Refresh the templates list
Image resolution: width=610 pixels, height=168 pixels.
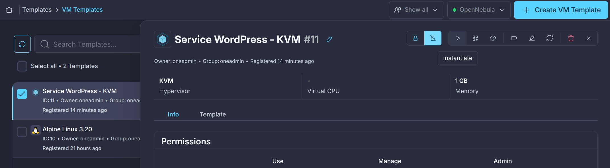coord(22,44)
